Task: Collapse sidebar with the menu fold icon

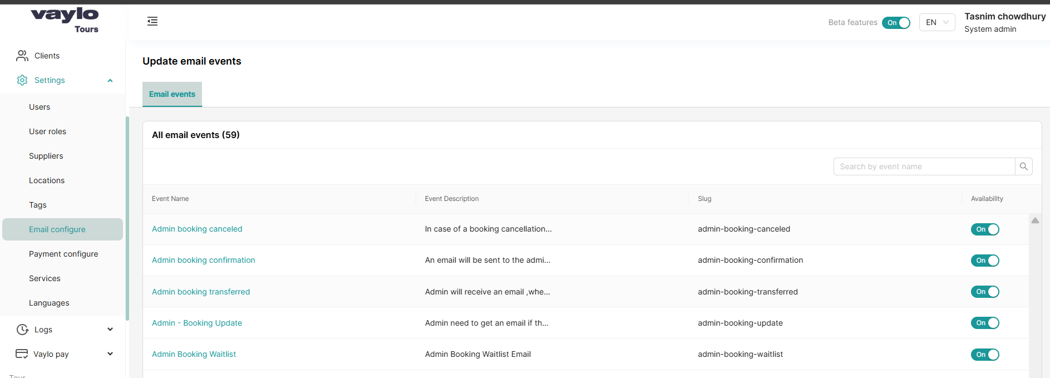Action: 152,21
